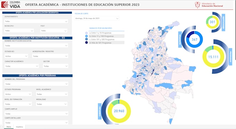236x129 pixels.
Task: Open the Estado IES dropdown set to Activa
Action: (x=16, y=56)
